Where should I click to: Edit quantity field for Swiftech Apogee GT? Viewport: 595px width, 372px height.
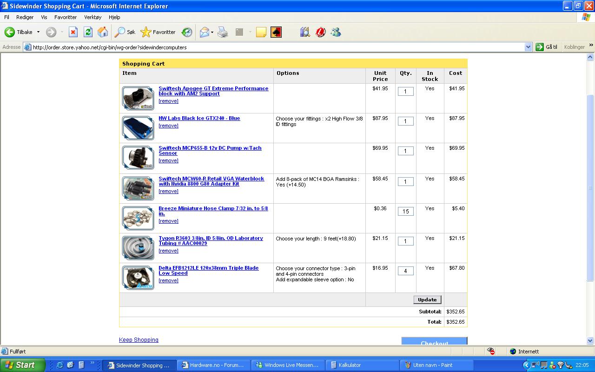click(x=405, y=92)
